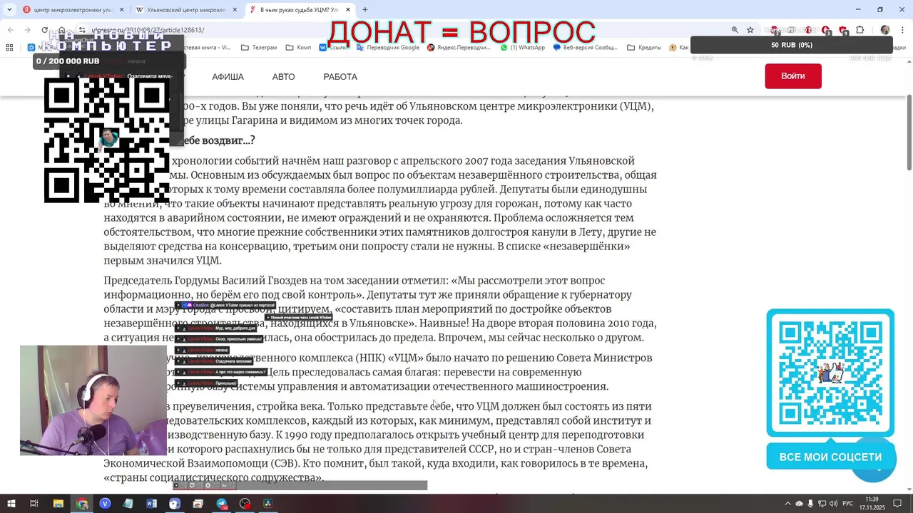Open a new browser tab
The width and height of the screenshot is (913, 513).
coord(365,10)
